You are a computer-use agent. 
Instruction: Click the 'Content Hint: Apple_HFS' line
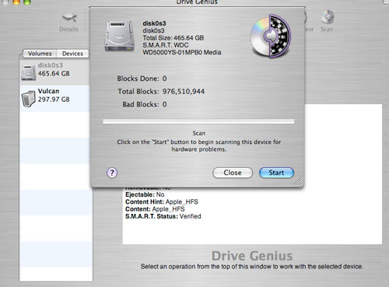coord(162,201)
